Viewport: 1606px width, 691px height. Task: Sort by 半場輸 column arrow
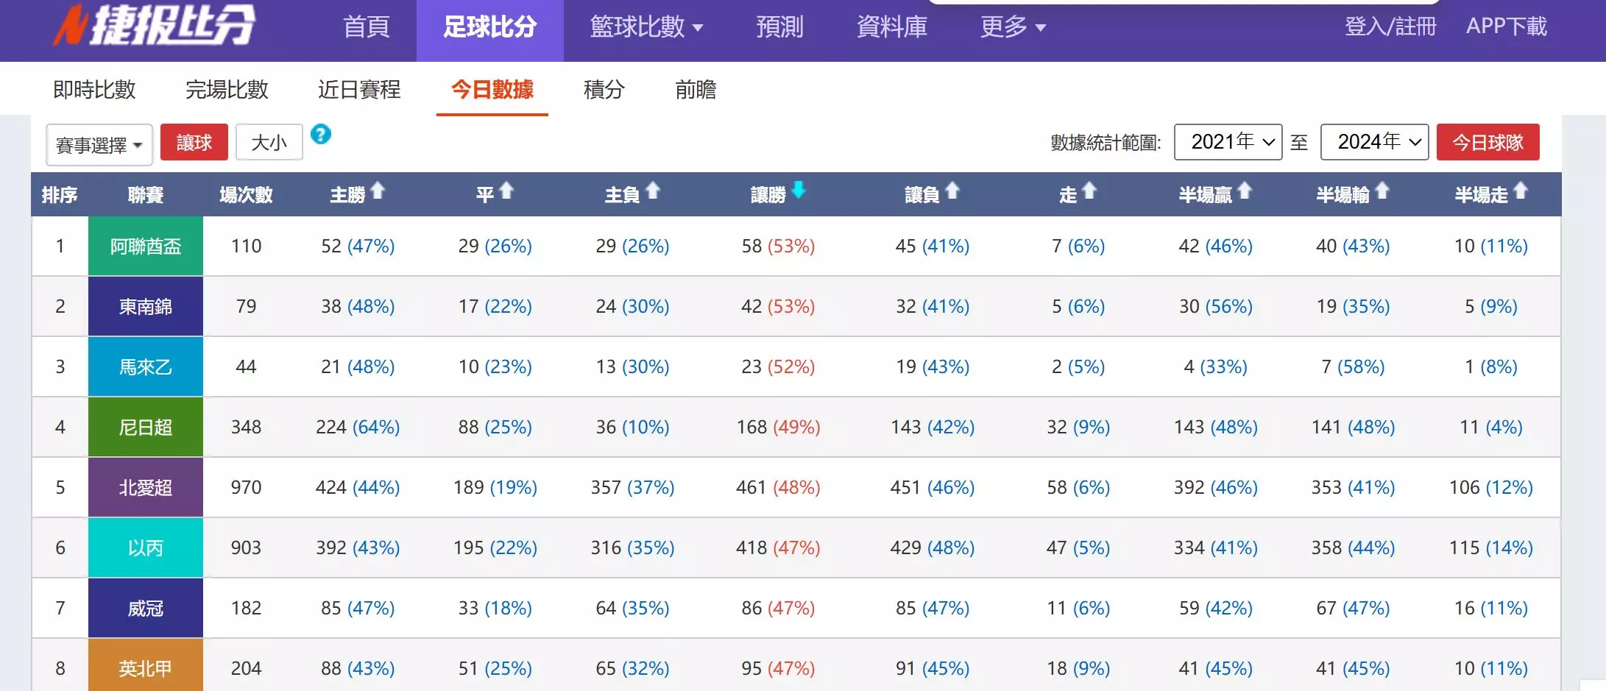(x=1382, y=191)
